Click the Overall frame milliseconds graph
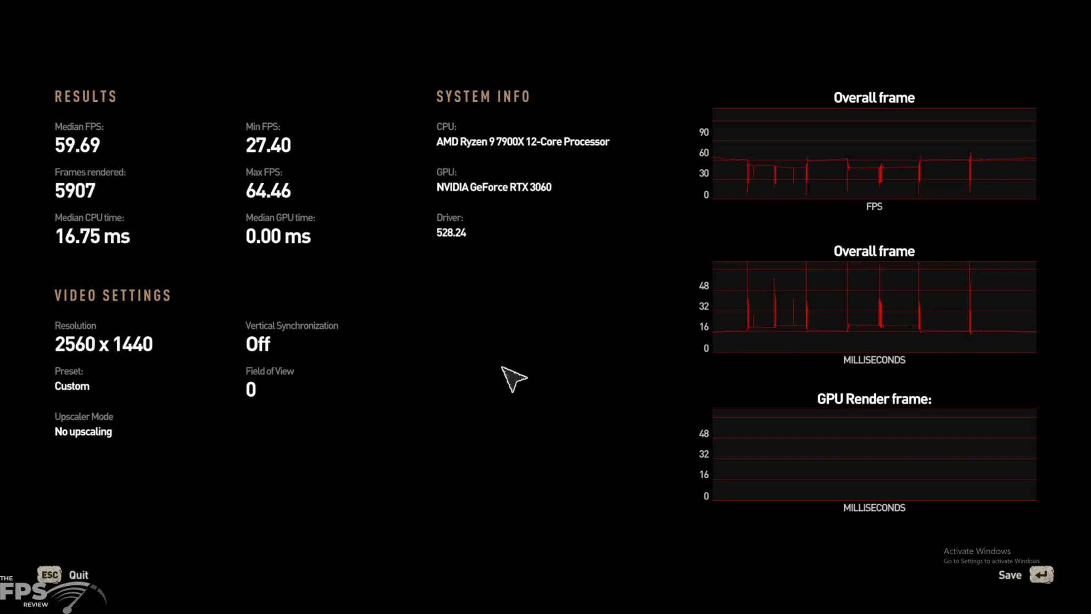This screenshot has height=614, width=1091. point(874,307)
